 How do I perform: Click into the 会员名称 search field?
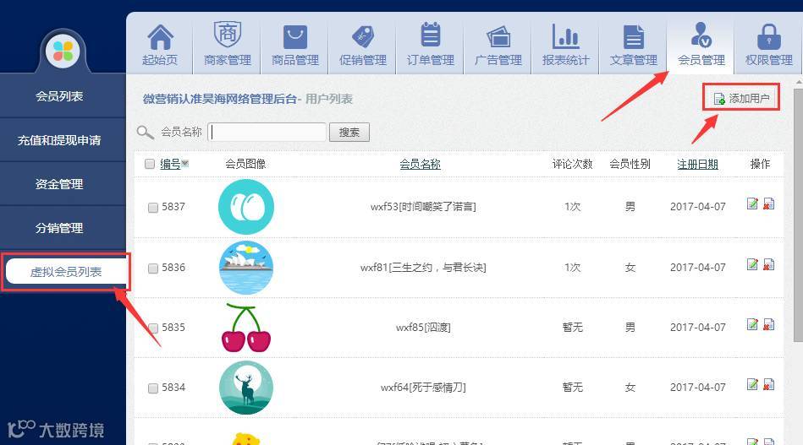267,133
